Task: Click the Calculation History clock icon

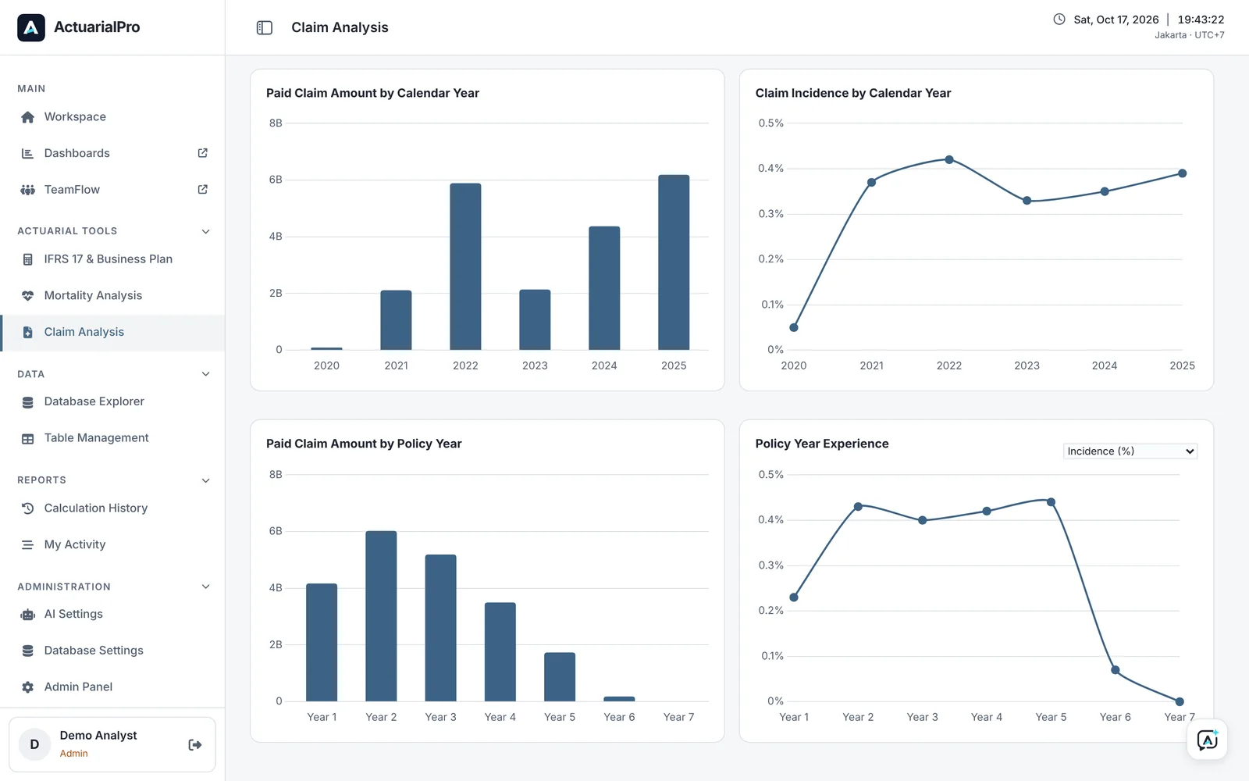Action: pos(28,508)
